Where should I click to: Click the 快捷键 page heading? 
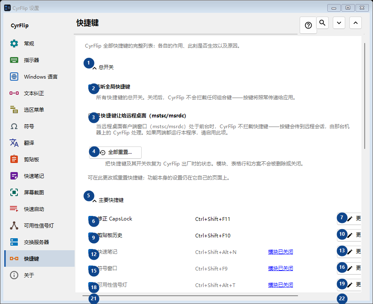pyautogui.click(x=87, y=23)
